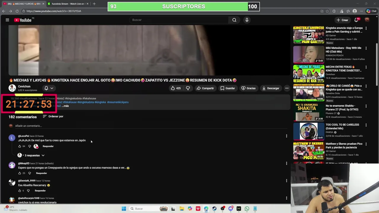Open File Explorer from the taskbar
This screenshot has height=213, width=379.
(x=182, y=209)
